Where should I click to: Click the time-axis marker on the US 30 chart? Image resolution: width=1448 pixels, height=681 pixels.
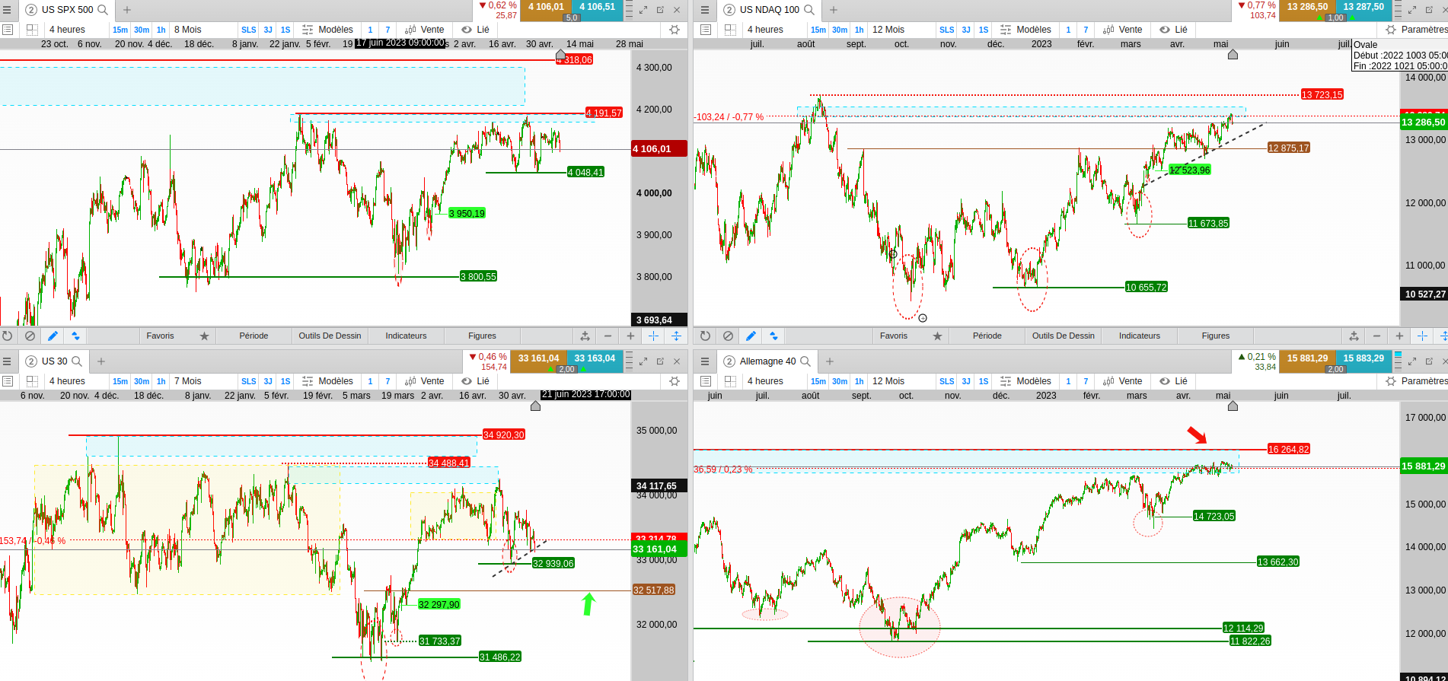[x=535, y=406]
